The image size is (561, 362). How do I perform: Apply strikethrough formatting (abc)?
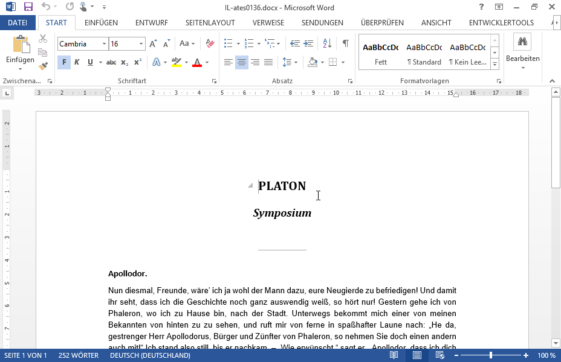coord(111,63)
